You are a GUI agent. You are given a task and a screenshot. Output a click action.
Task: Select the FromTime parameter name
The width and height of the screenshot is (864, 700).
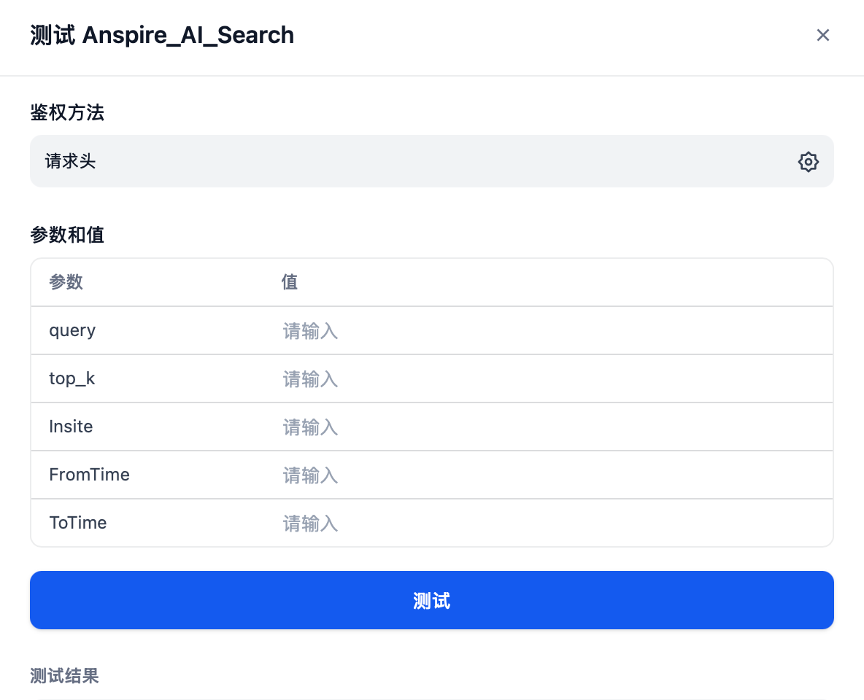tap(89, 475)
